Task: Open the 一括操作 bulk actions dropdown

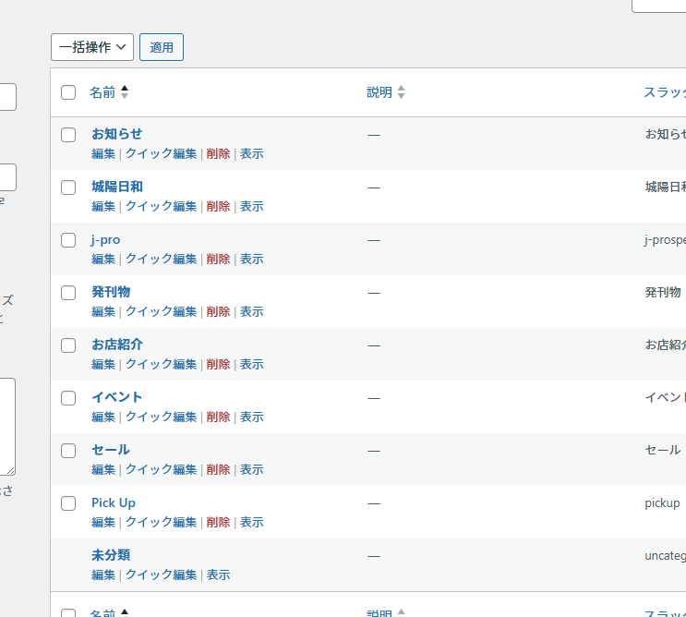Action: click(x=92, y=47)
